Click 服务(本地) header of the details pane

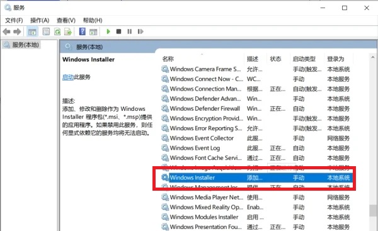coord(89,47)
